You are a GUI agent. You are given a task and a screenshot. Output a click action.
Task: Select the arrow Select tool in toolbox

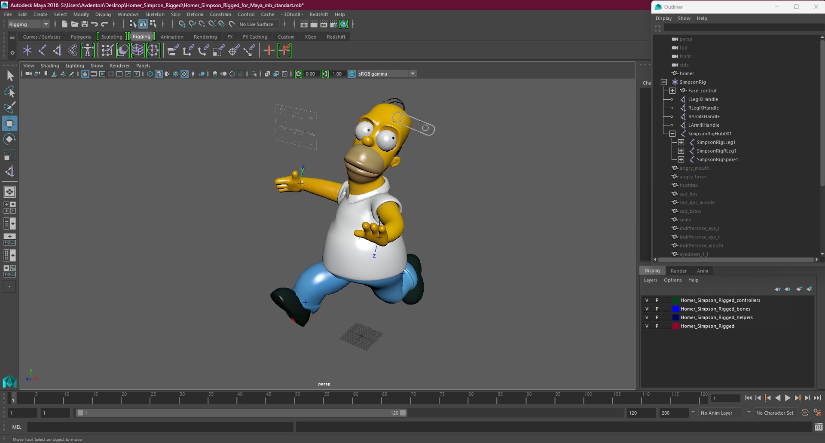(10, 76)
